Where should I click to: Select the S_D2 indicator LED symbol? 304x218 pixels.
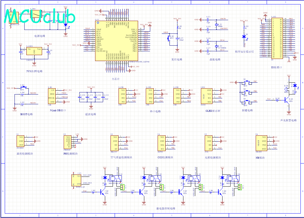[x=244, y=37]
